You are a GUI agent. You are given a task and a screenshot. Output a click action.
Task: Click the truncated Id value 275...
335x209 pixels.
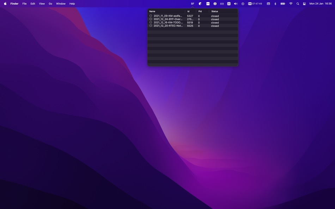pos(190,19)
